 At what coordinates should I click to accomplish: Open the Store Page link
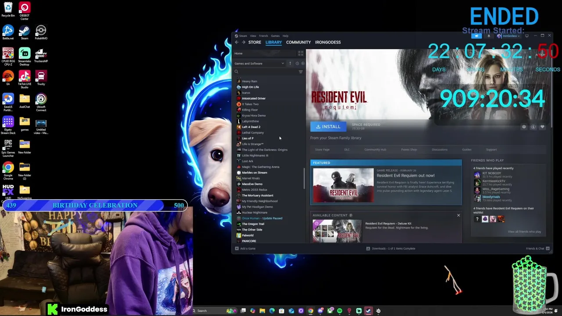pos(322,150)
